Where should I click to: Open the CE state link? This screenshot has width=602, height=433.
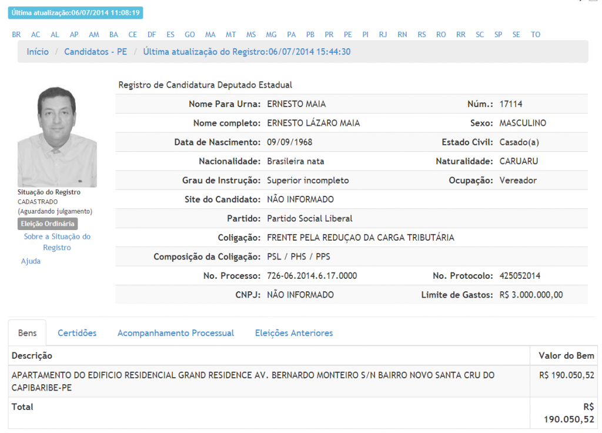coord(133,35)
